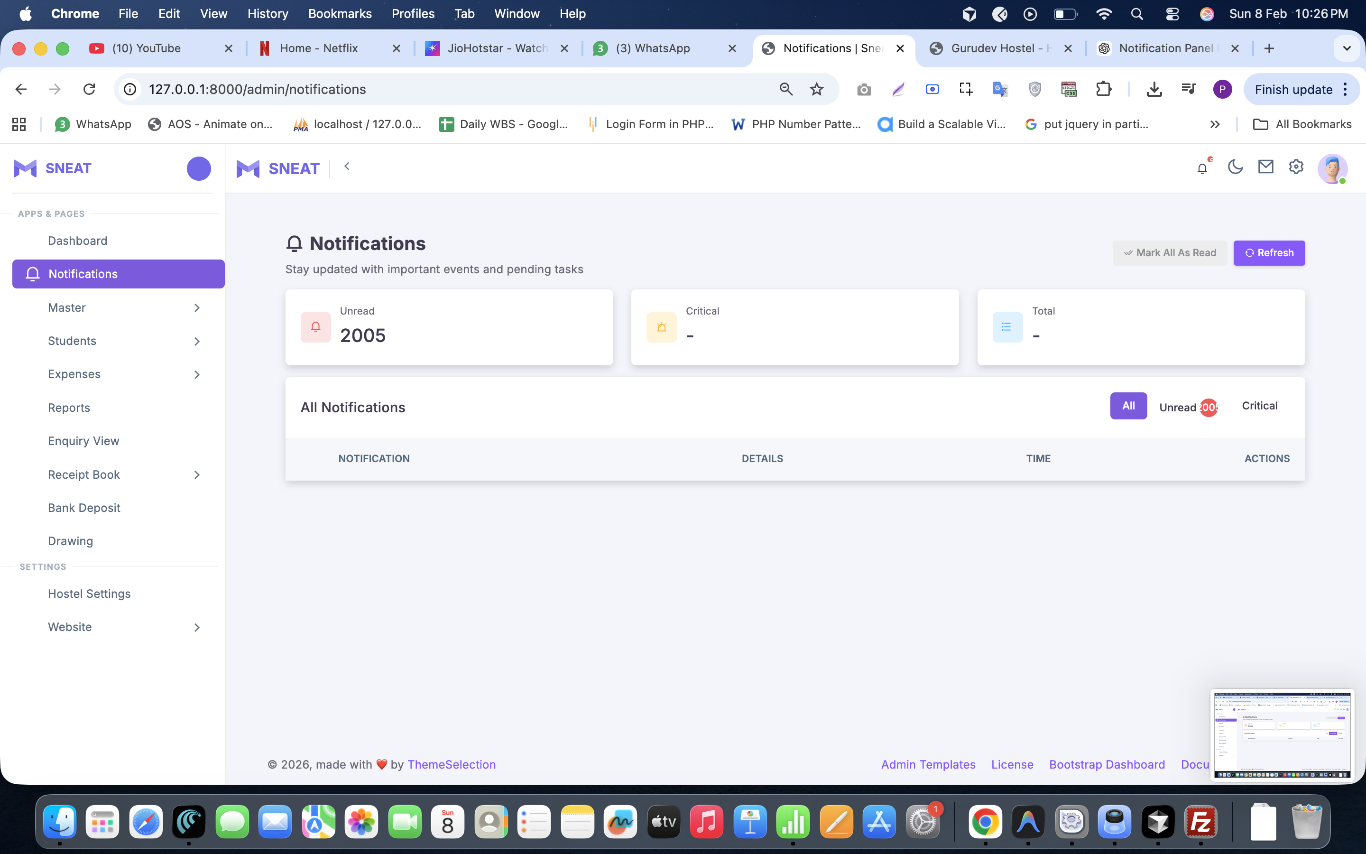Toggle dark mode with the moon icon
The height and width of the screenshot is (854, 1366).
(1235, 167)
